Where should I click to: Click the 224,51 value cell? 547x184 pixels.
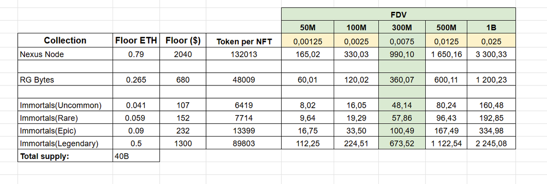tap(356, 143)
